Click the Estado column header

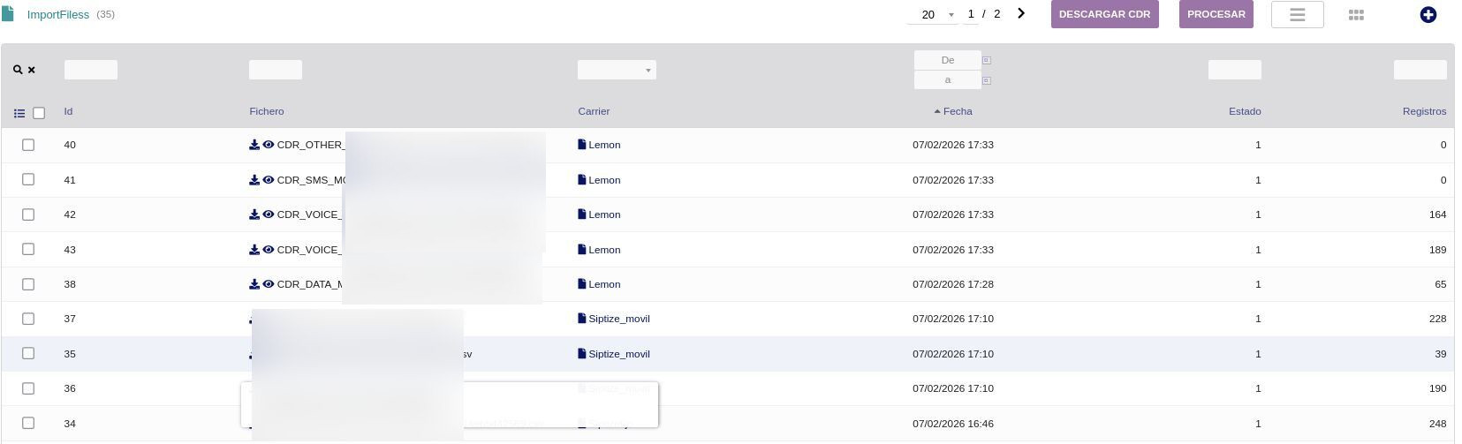point(1244,111)
